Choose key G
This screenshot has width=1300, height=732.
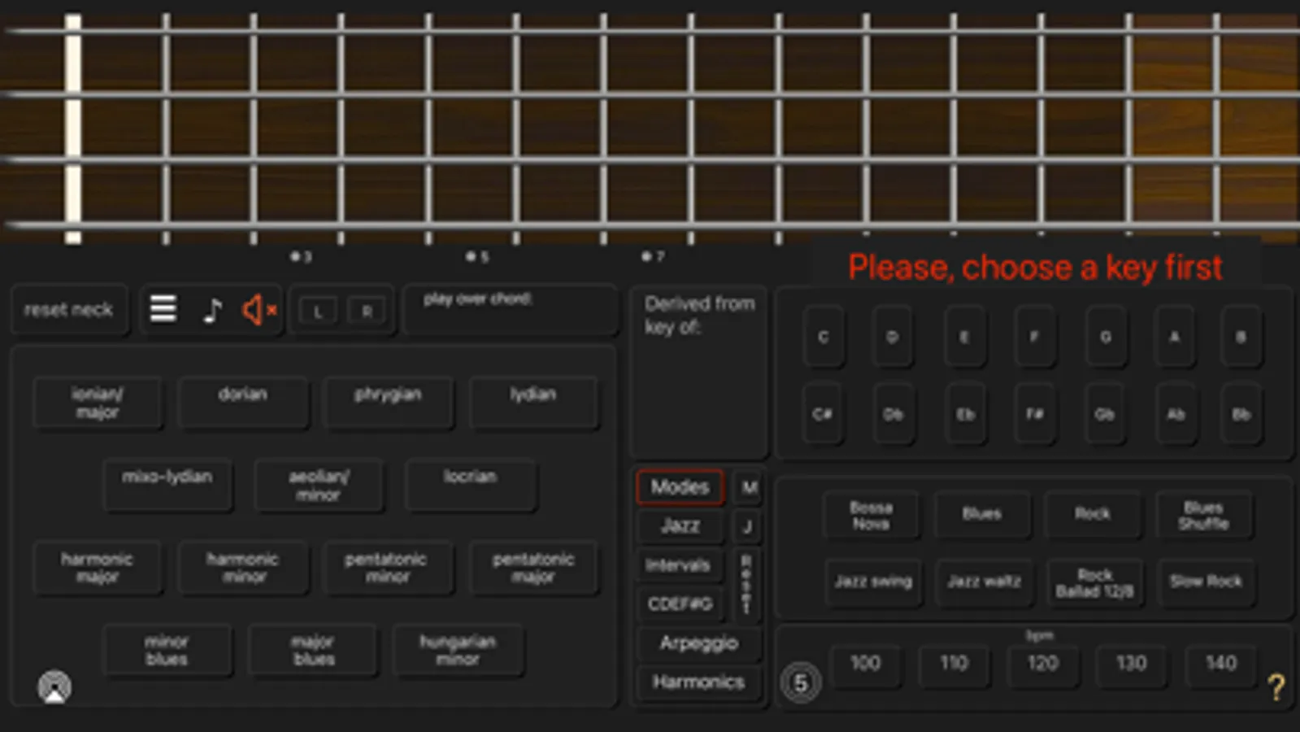click(1106, 337)
